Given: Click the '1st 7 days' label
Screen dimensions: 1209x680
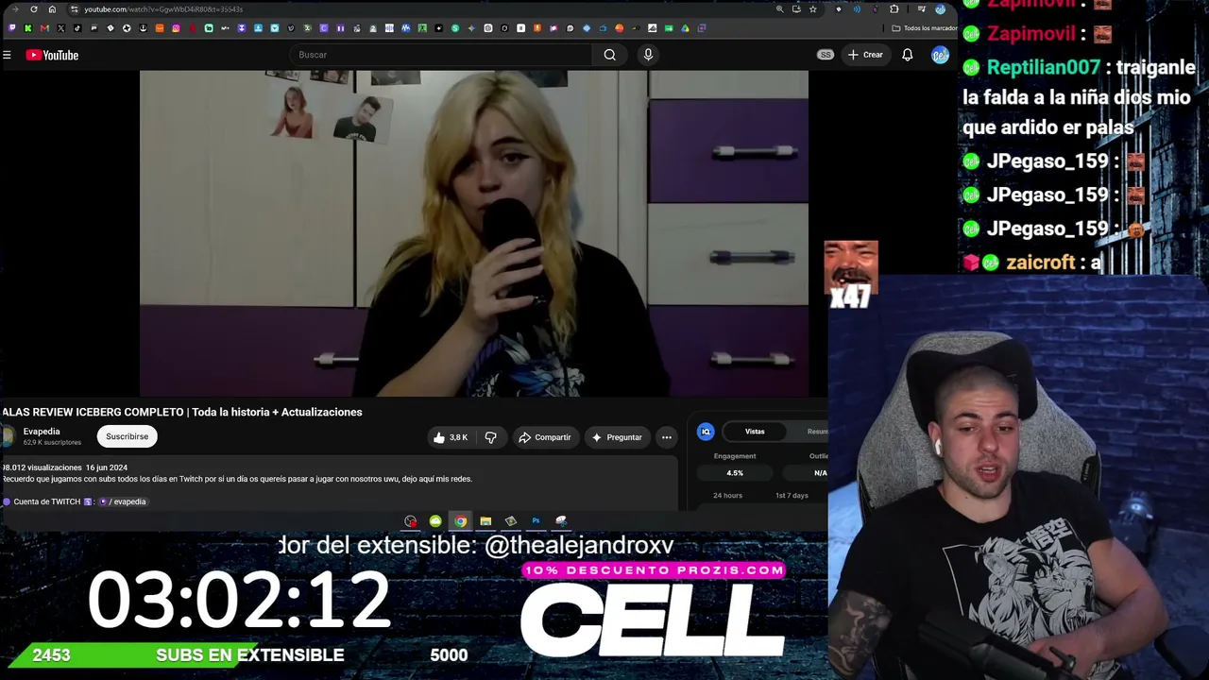Looking at the screenshot, I should coord(792,496).
